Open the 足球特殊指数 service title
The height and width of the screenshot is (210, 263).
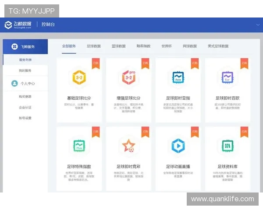[x=79, y=167]
